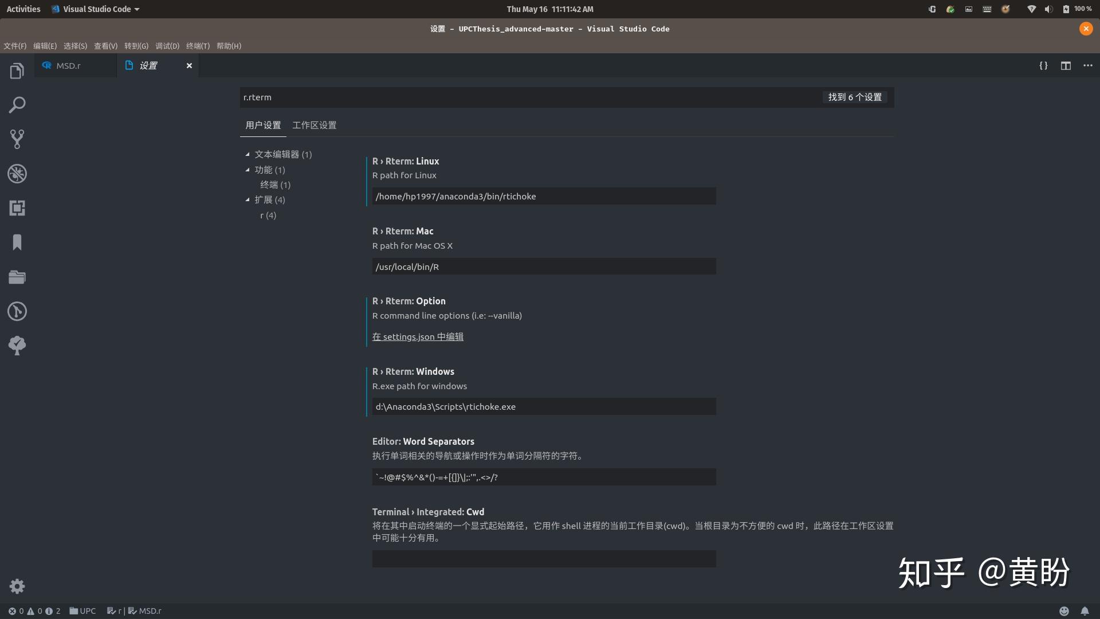Toggle split editor layout with the top-right icon
This screenshot has height=619, width=1100.
1066,65
